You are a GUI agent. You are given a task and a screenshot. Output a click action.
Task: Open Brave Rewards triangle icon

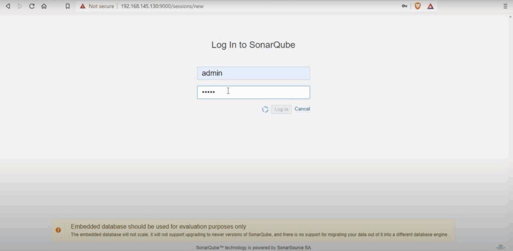pyautogui.click(x=430, y=6)
